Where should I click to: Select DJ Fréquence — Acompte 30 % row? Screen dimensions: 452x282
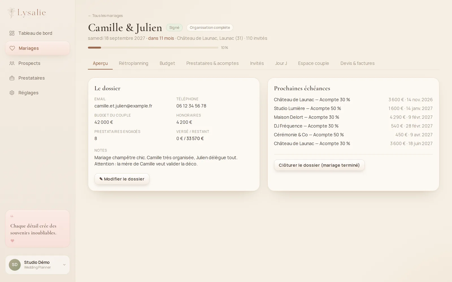point(353,126)
